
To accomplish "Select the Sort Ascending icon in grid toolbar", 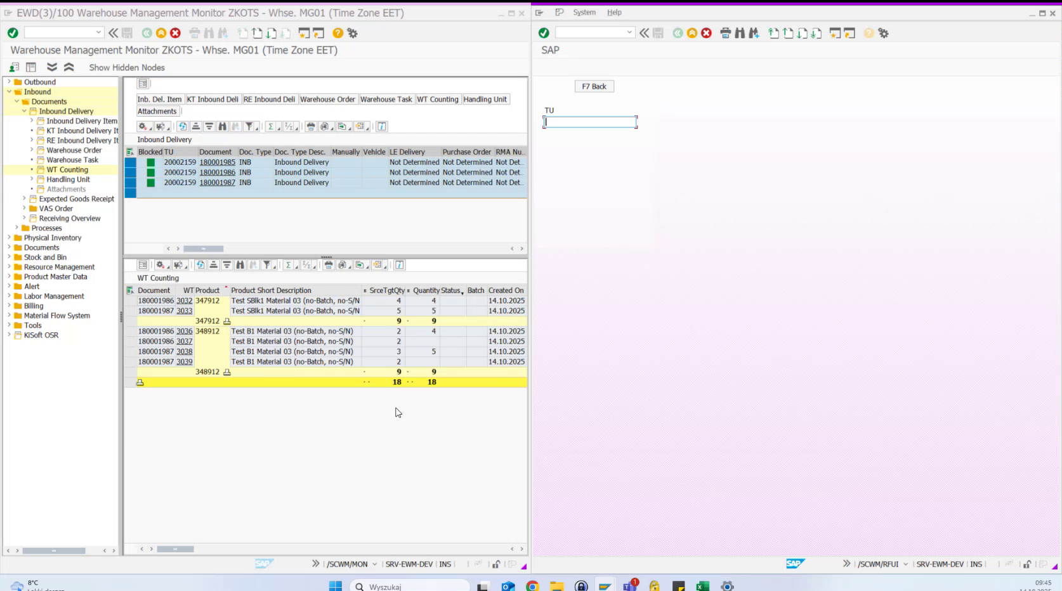I will point(195,126).
